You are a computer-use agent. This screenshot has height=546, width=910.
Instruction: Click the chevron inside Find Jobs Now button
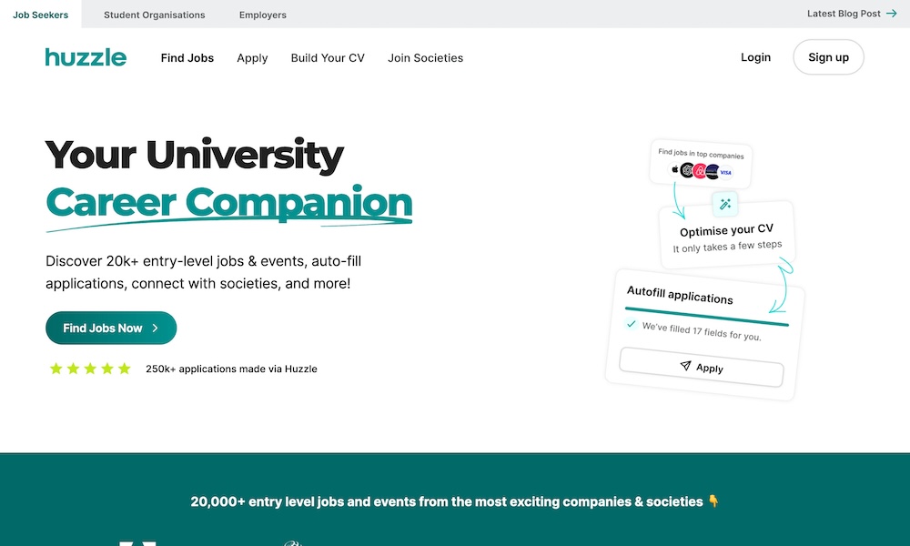pos(156,328)
